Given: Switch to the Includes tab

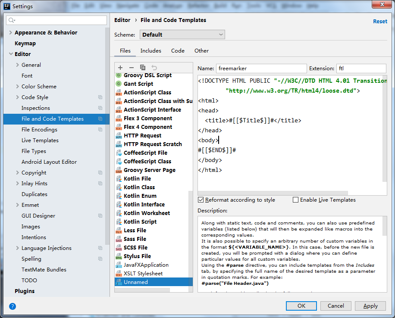Looking at the screenshot, I should click(150, 50).
